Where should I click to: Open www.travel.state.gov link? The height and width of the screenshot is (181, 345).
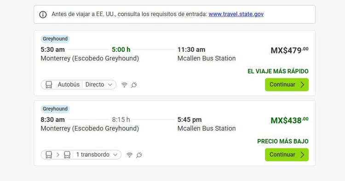point(236,14)
